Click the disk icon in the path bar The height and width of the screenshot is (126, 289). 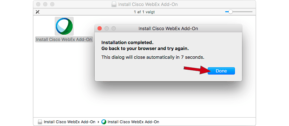[x=40, y=122]
